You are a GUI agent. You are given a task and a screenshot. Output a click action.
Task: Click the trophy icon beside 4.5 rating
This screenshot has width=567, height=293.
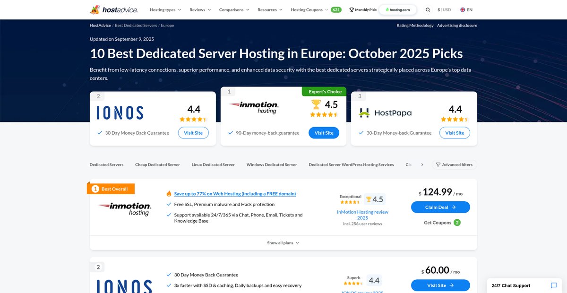click(x=369, y=199)
